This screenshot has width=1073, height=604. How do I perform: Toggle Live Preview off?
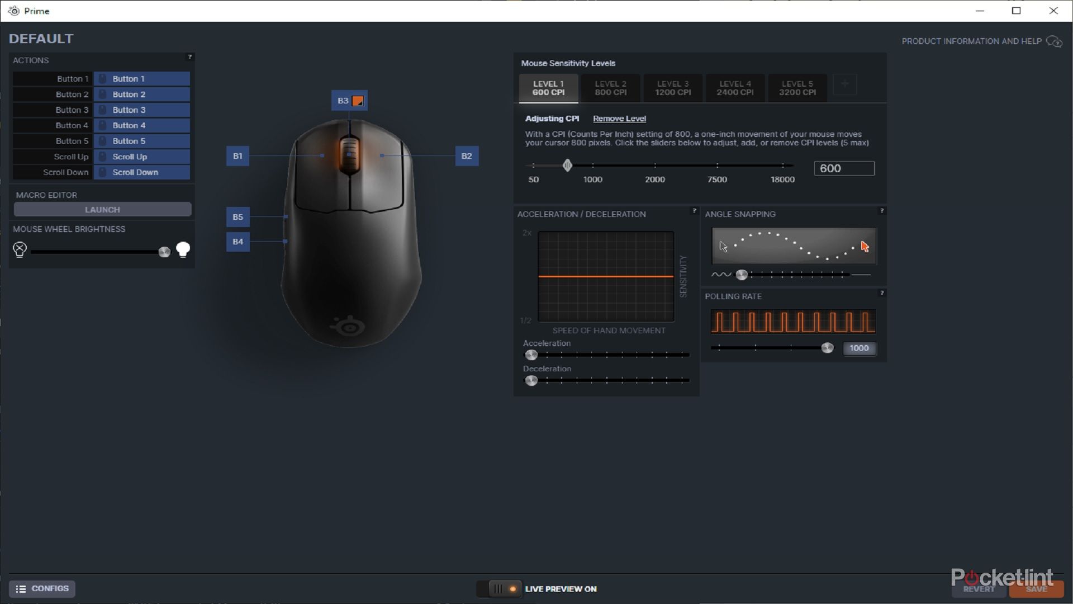pyautogui.click(x=498, y=588)
